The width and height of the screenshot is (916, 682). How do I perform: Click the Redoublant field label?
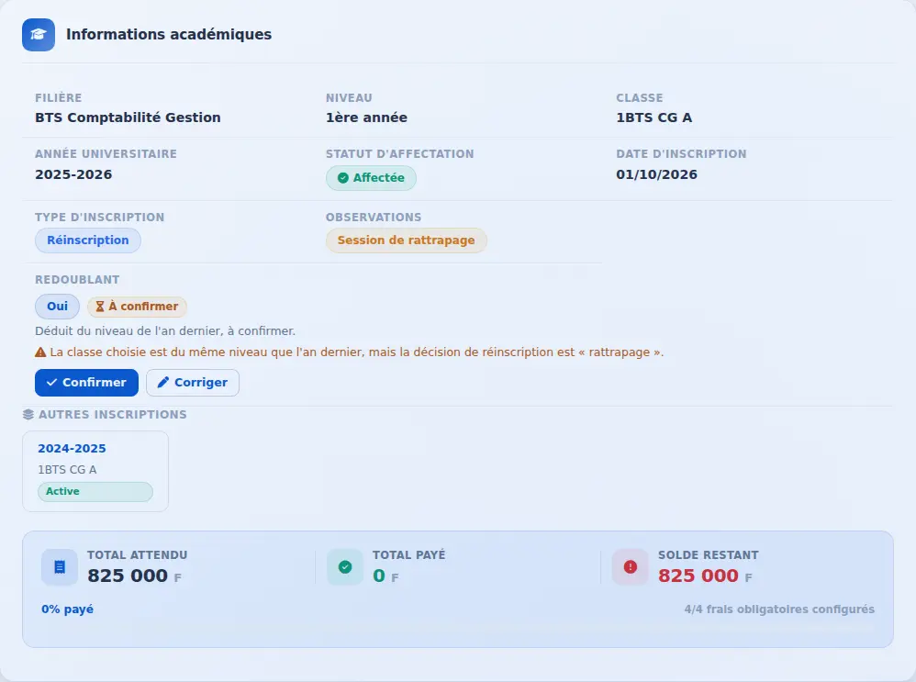77,280
